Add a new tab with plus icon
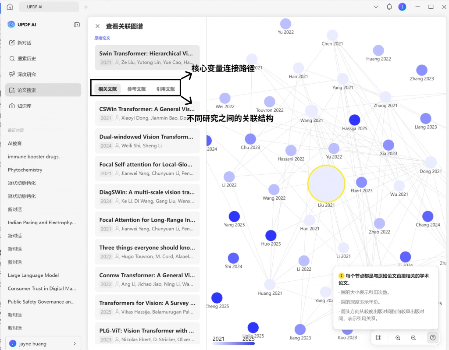 86,7
